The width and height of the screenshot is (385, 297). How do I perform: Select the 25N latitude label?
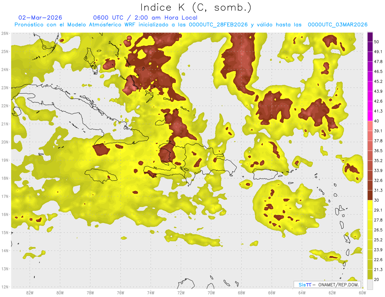(5, 51)
